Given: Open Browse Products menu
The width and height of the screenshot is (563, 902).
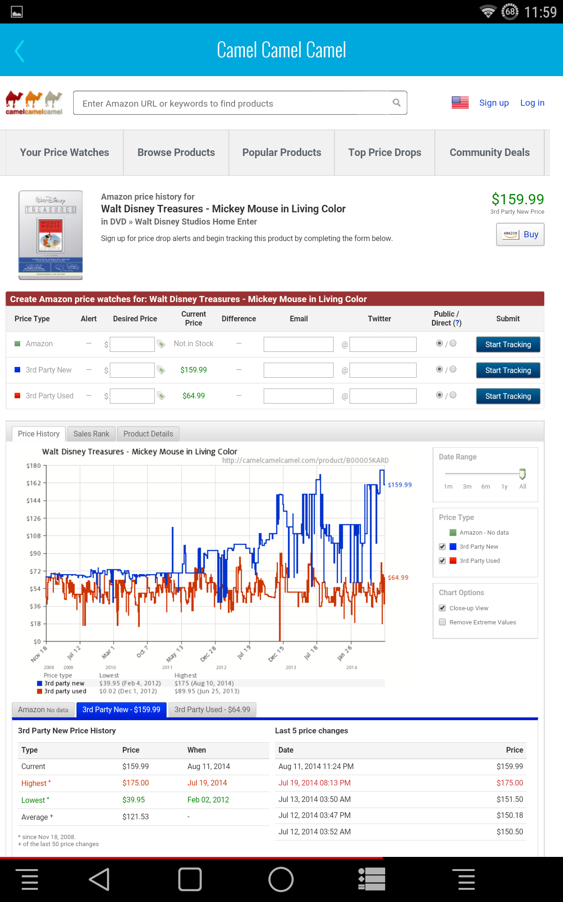Looking at the screenshot, I should [x=176, y=153].
